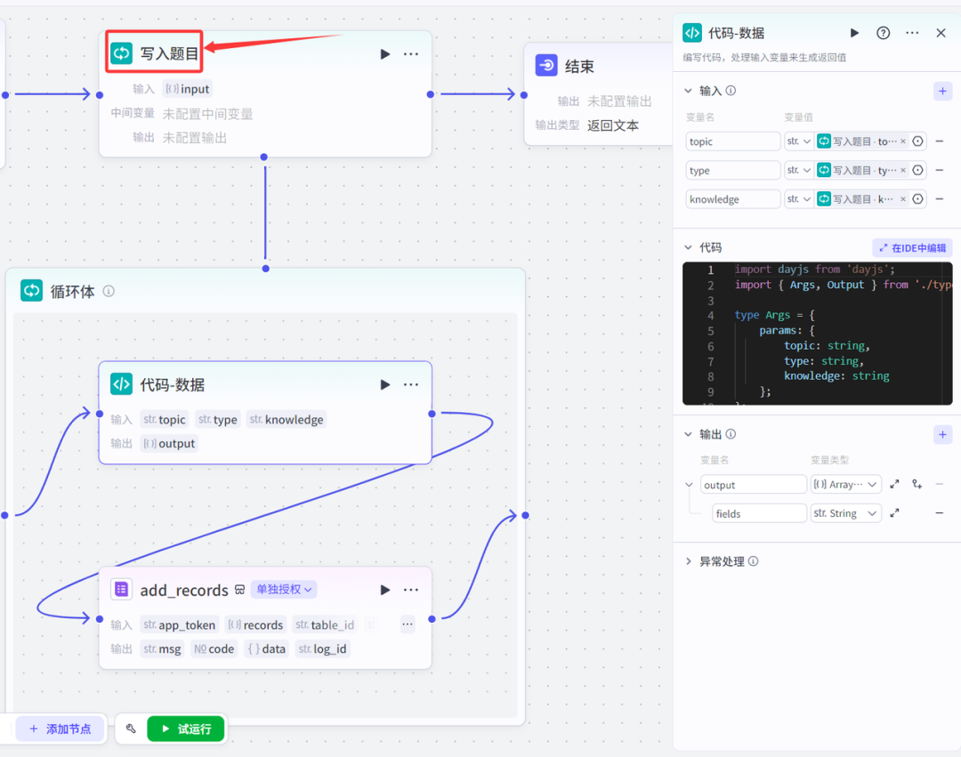
Task: Run 代码-数据 from the side panel header
Action: click(854, 33)
